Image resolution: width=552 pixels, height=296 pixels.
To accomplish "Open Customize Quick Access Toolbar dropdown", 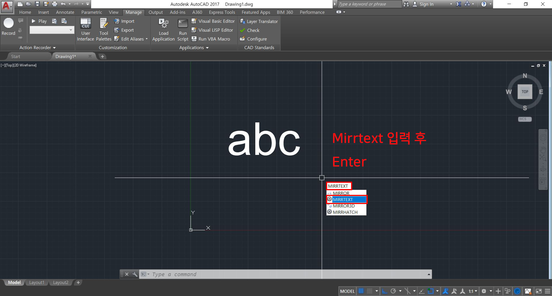I will point(88,4).
